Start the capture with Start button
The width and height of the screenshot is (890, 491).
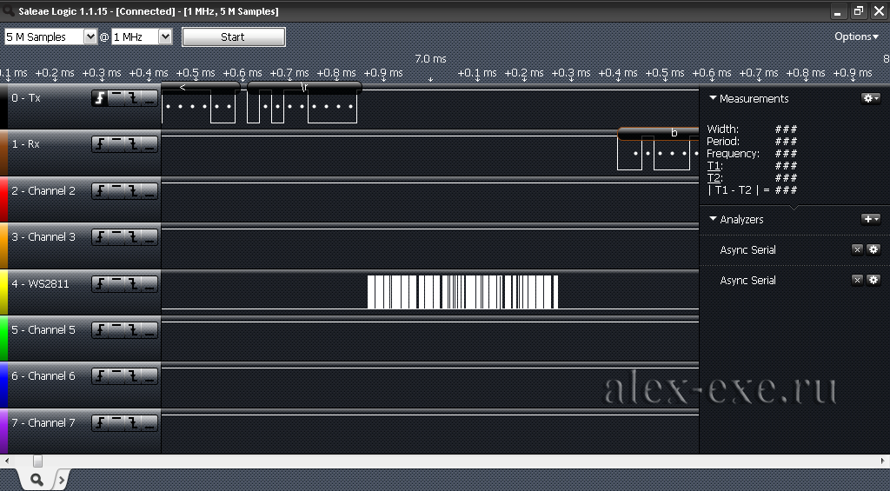point(233,36)
